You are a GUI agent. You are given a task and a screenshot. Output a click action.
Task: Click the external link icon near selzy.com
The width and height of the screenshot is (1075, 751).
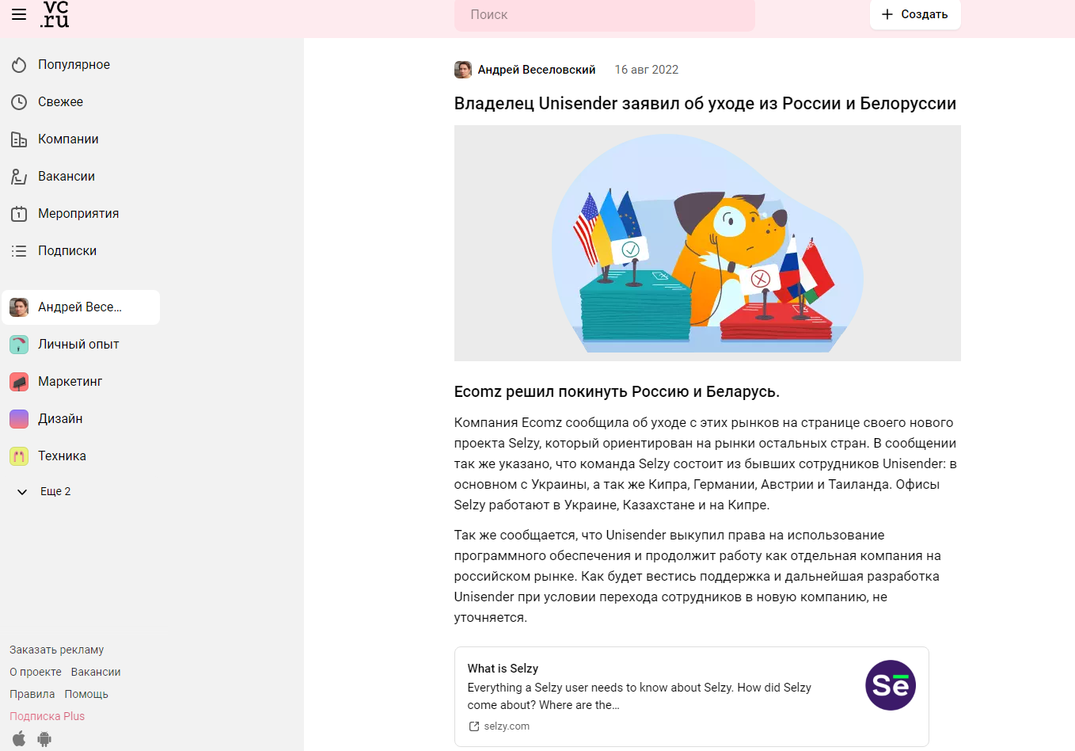pyautogui.click(x=474, y=726)
